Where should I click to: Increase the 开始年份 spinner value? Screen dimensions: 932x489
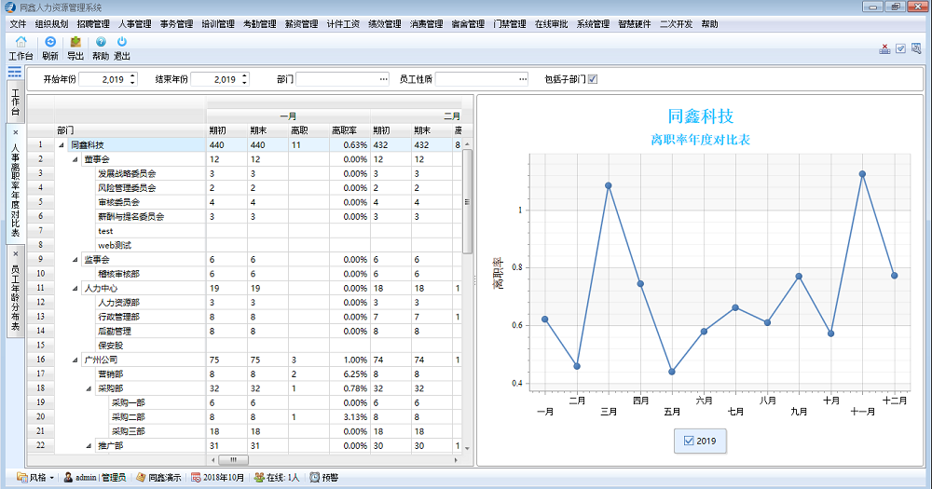[x=132, y=75]
